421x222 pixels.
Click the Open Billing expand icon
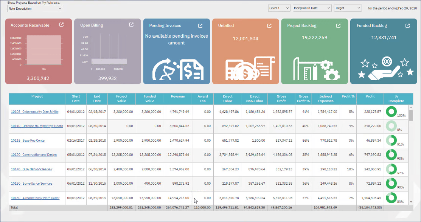pos(131,25)
